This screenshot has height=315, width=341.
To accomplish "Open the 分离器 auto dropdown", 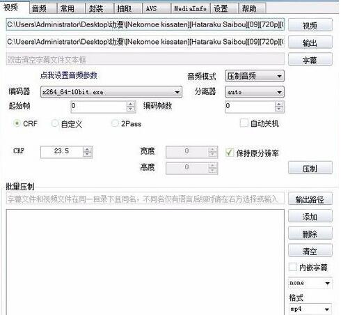I will (255, 92).
